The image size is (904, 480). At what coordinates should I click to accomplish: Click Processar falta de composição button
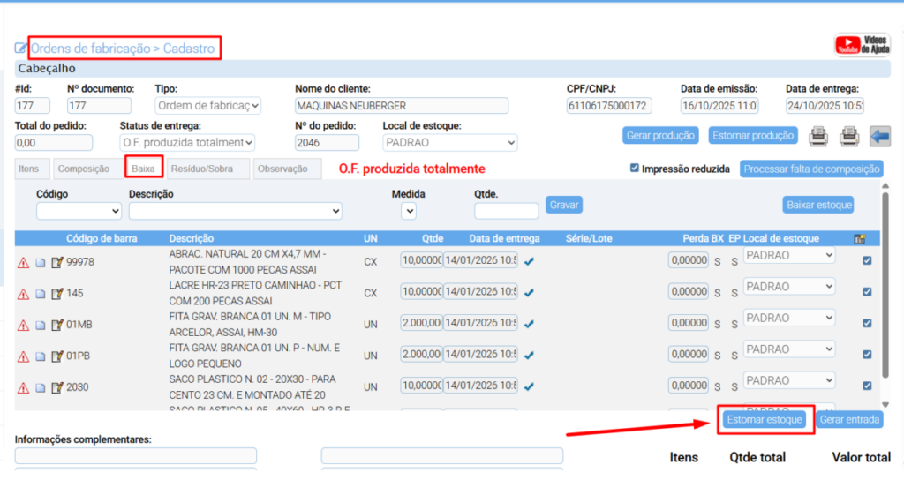[811, 169]
